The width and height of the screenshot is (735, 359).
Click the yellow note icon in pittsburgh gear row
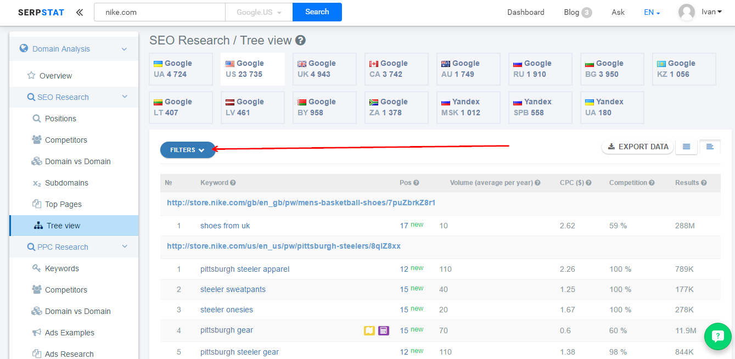tap(369, 330)
